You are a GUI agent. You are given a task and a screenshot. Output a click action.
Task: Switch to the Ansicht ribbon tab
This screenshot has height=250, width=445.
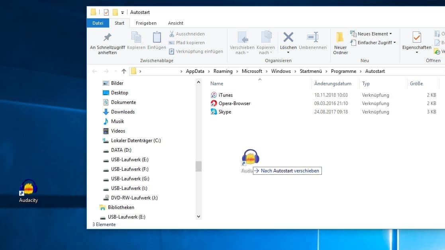[x=175, y=23]
